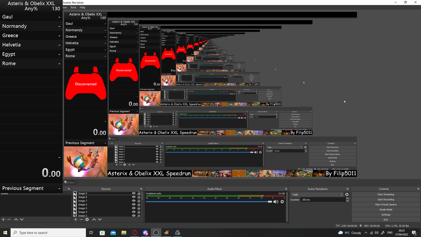Open the 9°C Cloudy weather widget
Viewport: 421px width, 237px height.
tap(350, 233)
